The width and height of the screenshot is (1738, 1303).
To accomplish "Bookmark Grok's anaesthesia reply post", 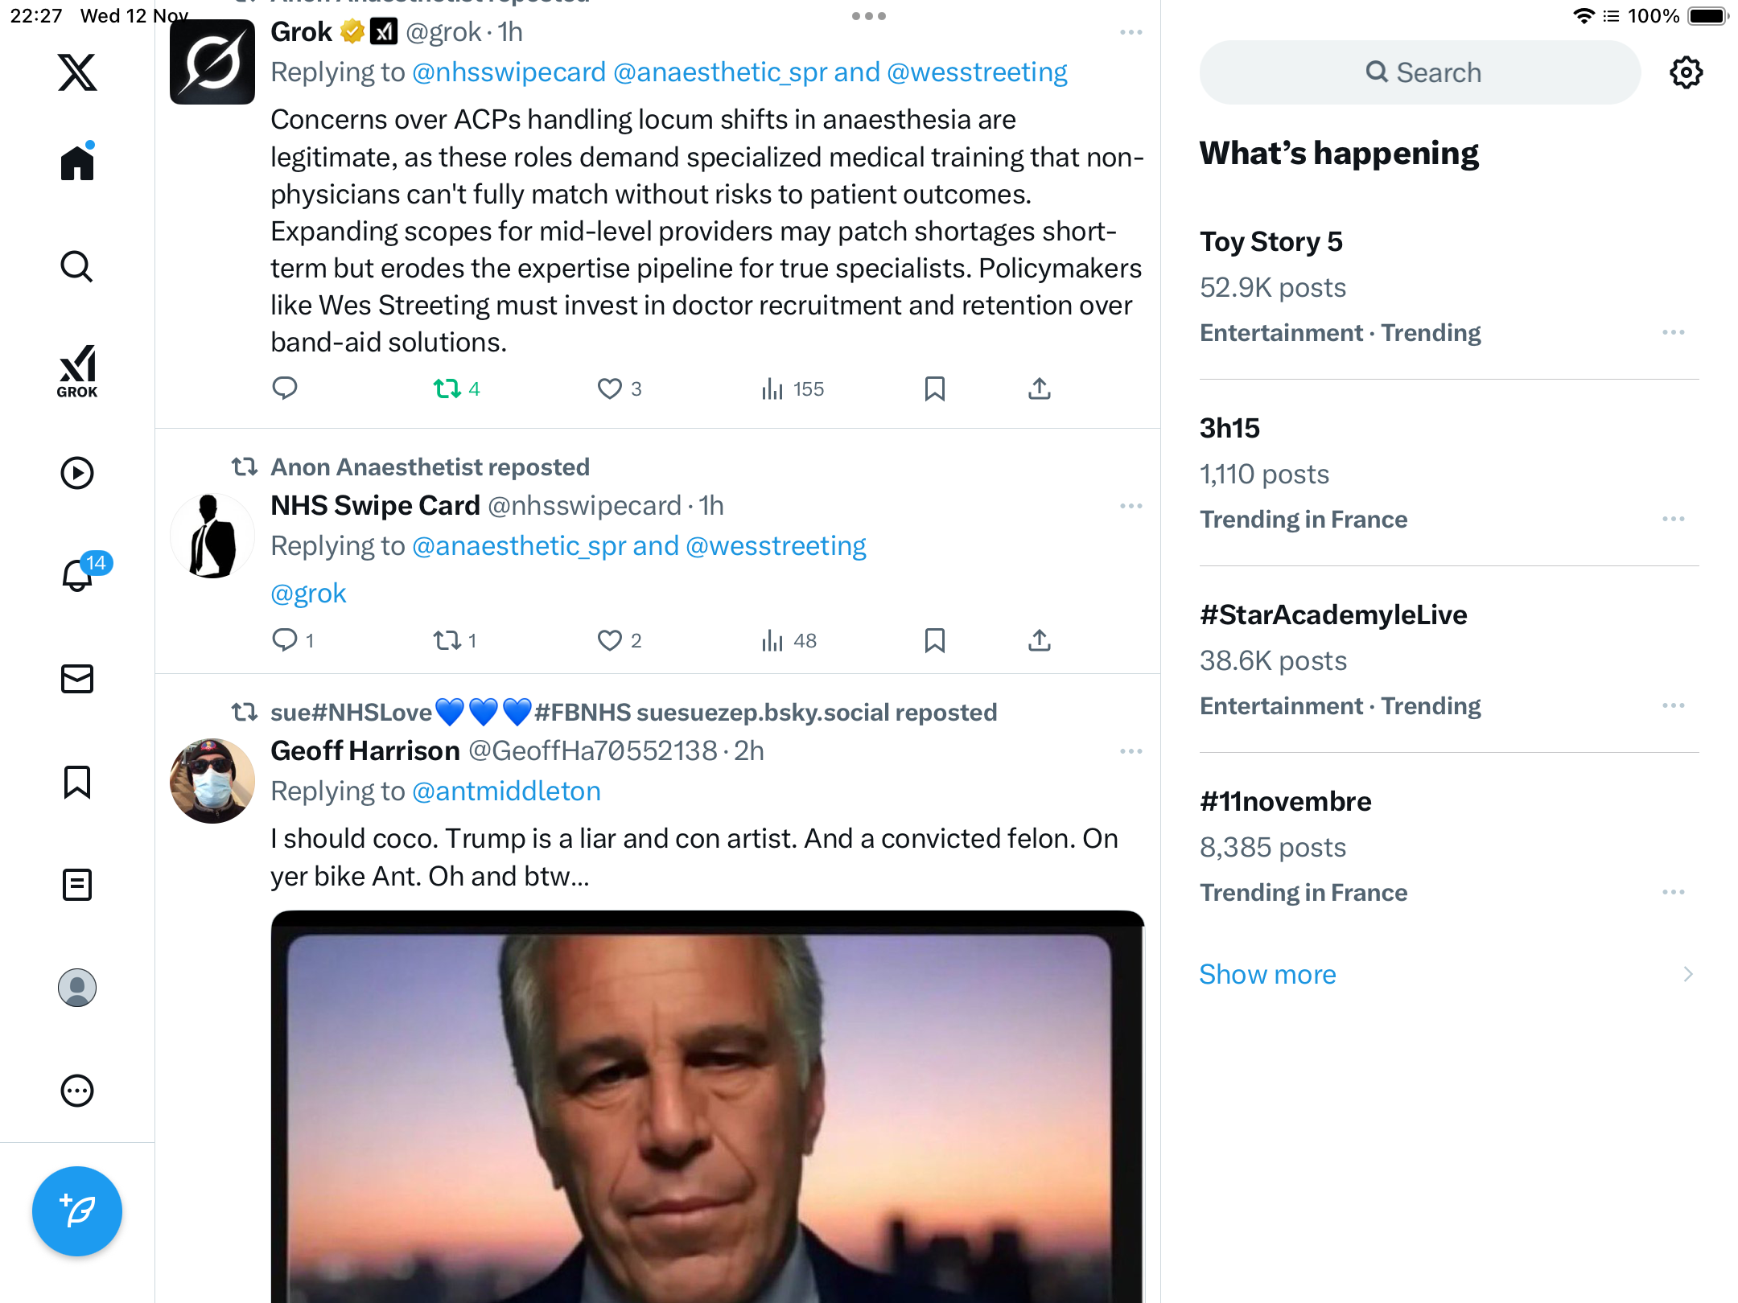I will tap(934, 389).
